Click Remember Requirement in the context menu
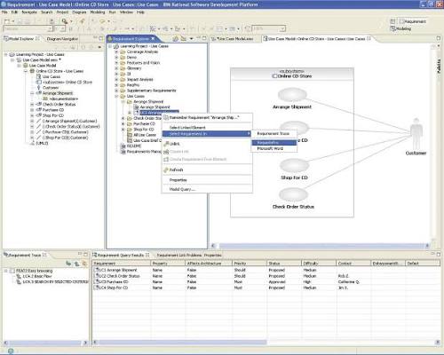Viewport: 444px width, 355px height. 207,118
